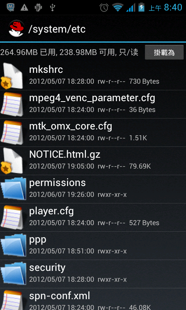Tap the red hat app logo
The image size is (186, 310).
[16, 29]
